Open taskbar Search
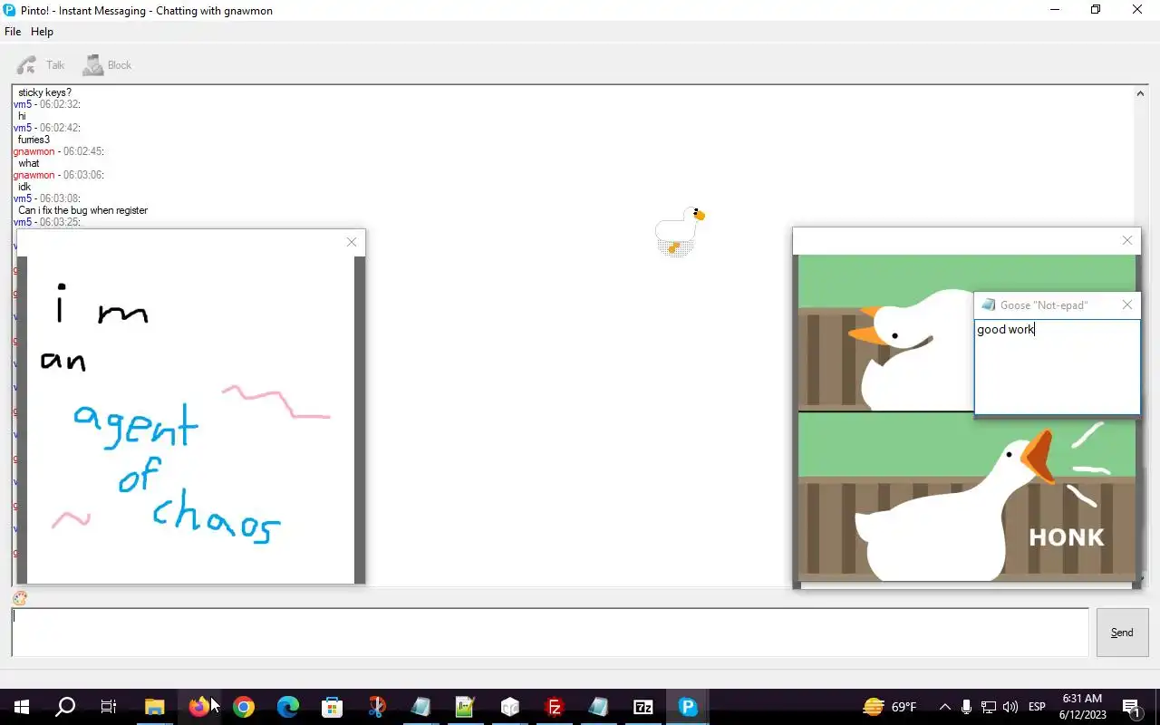Image resolution: width=1160 pixels, height=725 pixels. pyautogui.click(x=65, y=707)
